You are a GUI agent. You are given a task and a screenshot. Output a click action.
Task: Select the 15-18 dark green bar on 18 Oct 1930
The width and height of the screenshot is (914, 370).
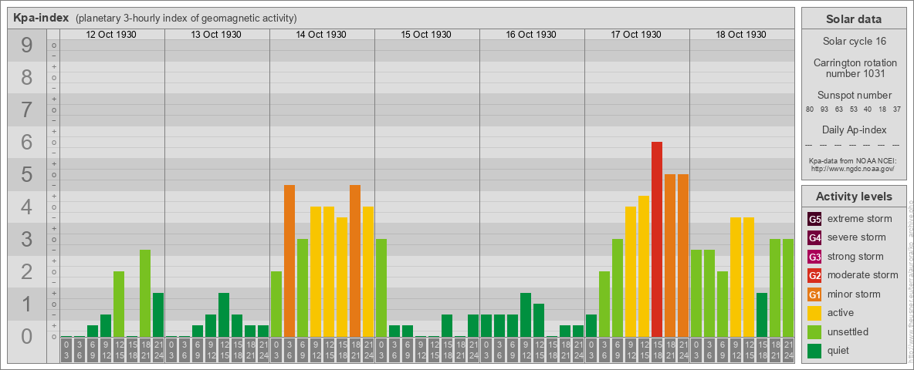tap(762, 314)
